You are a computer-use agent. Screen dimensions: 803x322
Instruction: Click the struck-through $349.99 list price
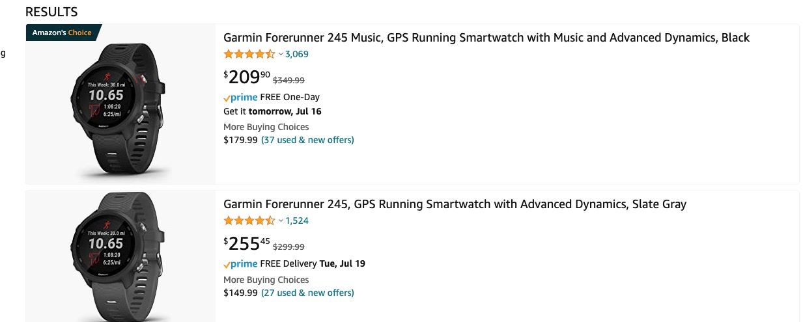289,80
